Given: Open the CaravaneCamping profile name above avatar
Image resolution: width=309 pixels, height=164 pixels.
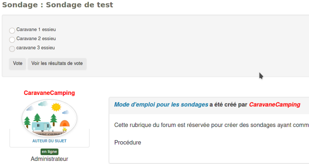Looking at the screenshot, I should click(49, 93).
